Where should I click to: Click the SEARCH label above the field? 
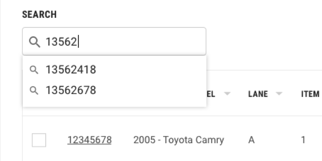click(39, 15)
